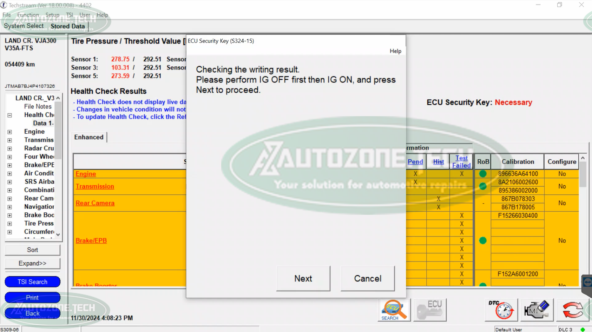The width and height of the screenshot is (592, 332).
Task: Click the red refresh arrows icon
Action: (572, 310)
